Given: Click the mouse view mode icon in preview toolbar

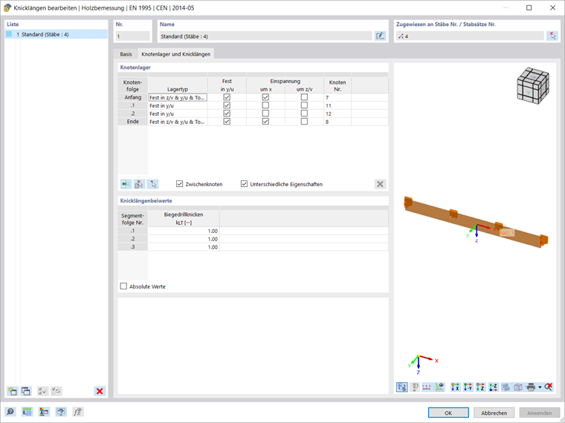Looking at the screenshot, I should coord(401,387).
